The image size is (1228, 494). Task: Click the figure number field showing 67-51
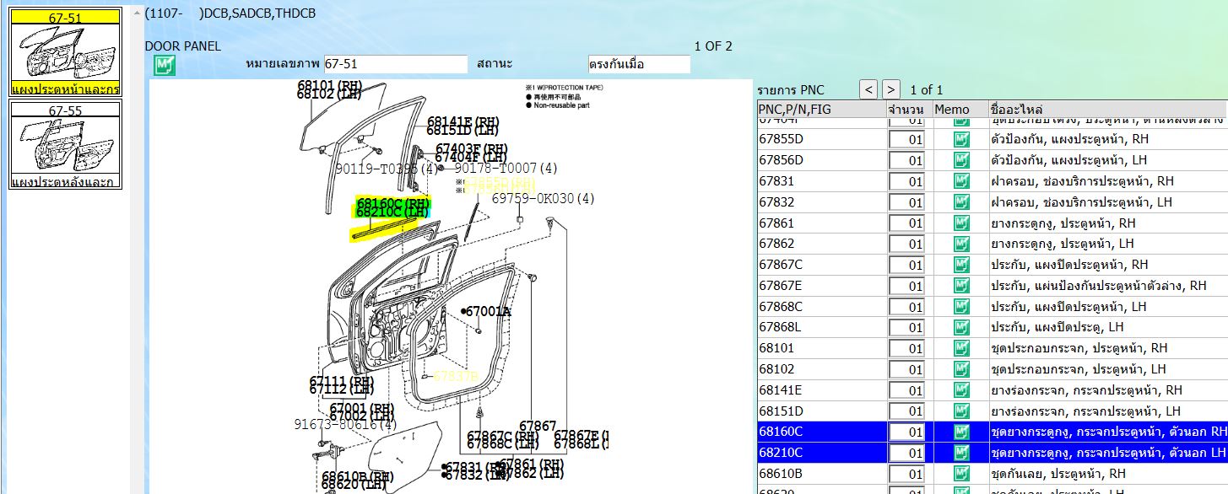pos(395,65)
